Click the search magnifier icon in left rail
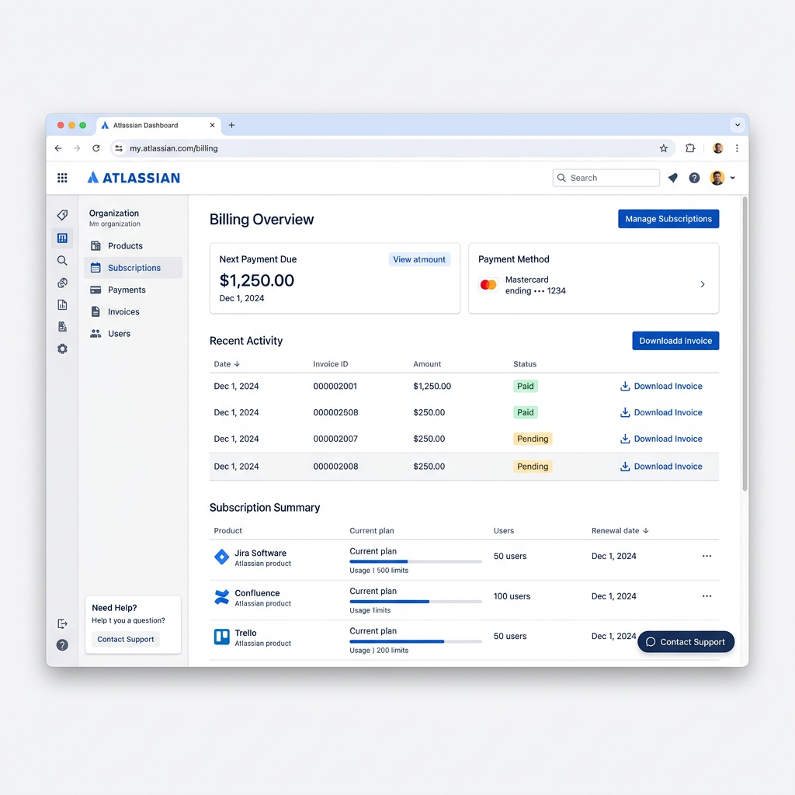 point(62,261)
